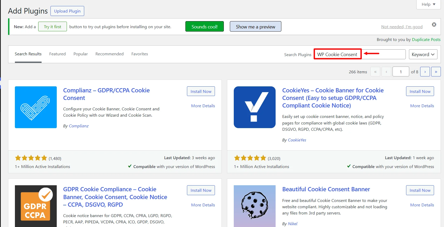Click the compatibility checkmark on Complianz card
Screen dimensions: 444x227
pos(130,166)
